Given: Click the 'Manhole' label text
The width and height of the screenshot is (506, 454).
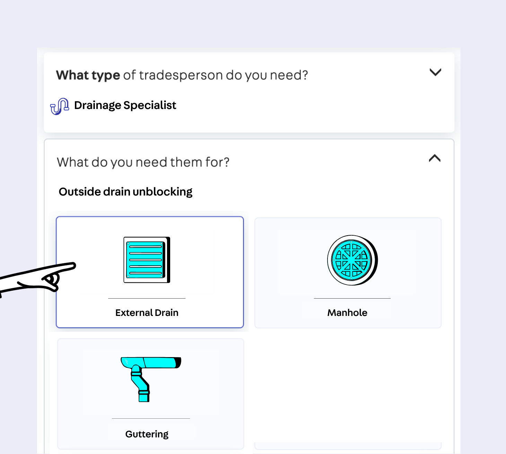Looking at the screenshot, I should pyautogui.click(x=347, y=313).
